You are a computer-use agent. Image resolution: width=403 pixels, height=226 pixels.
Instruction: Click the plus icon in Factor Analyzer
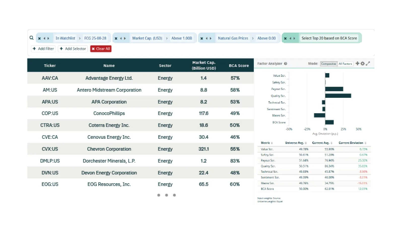(x=357, y=63)
